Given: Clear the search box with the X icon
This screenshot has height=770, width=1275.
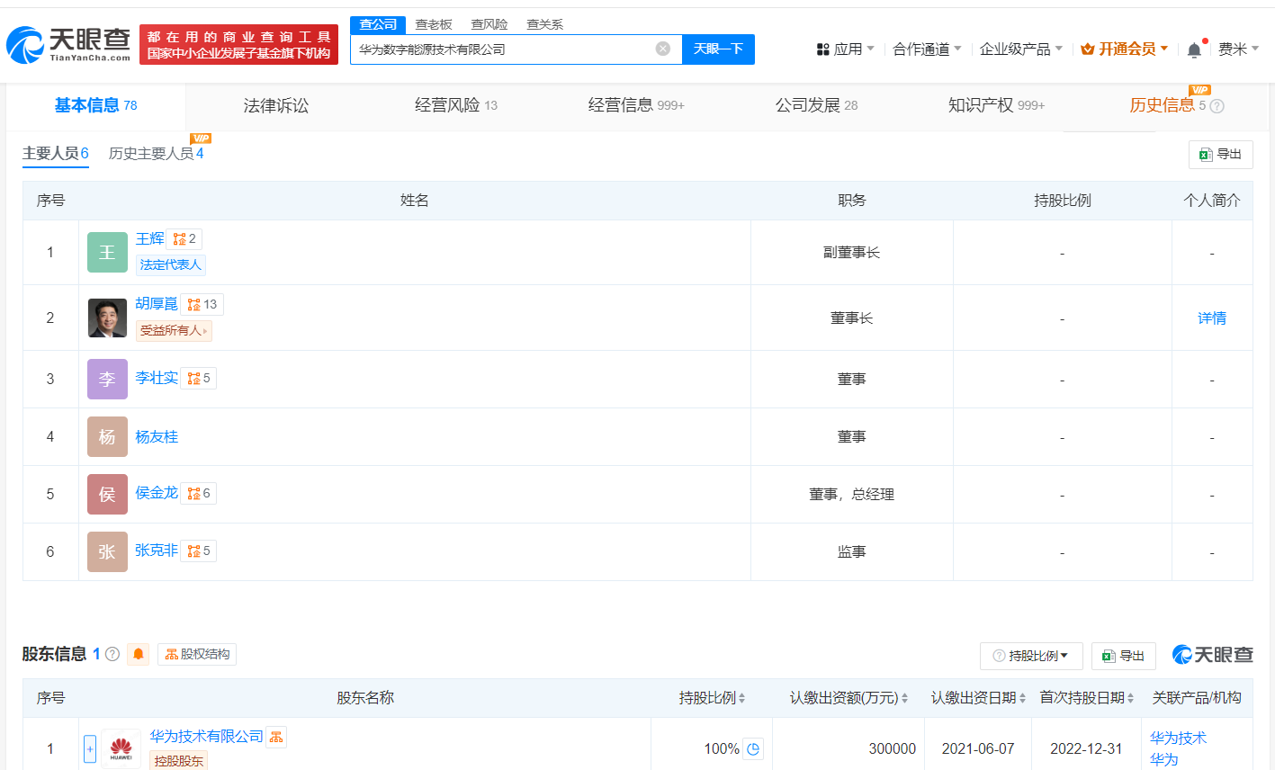Looking at the screenshot, I should click(x=662, y=49).
